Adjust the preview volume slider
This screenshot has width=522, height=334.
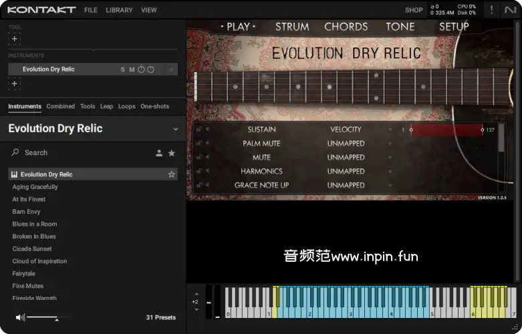[48, 318]
